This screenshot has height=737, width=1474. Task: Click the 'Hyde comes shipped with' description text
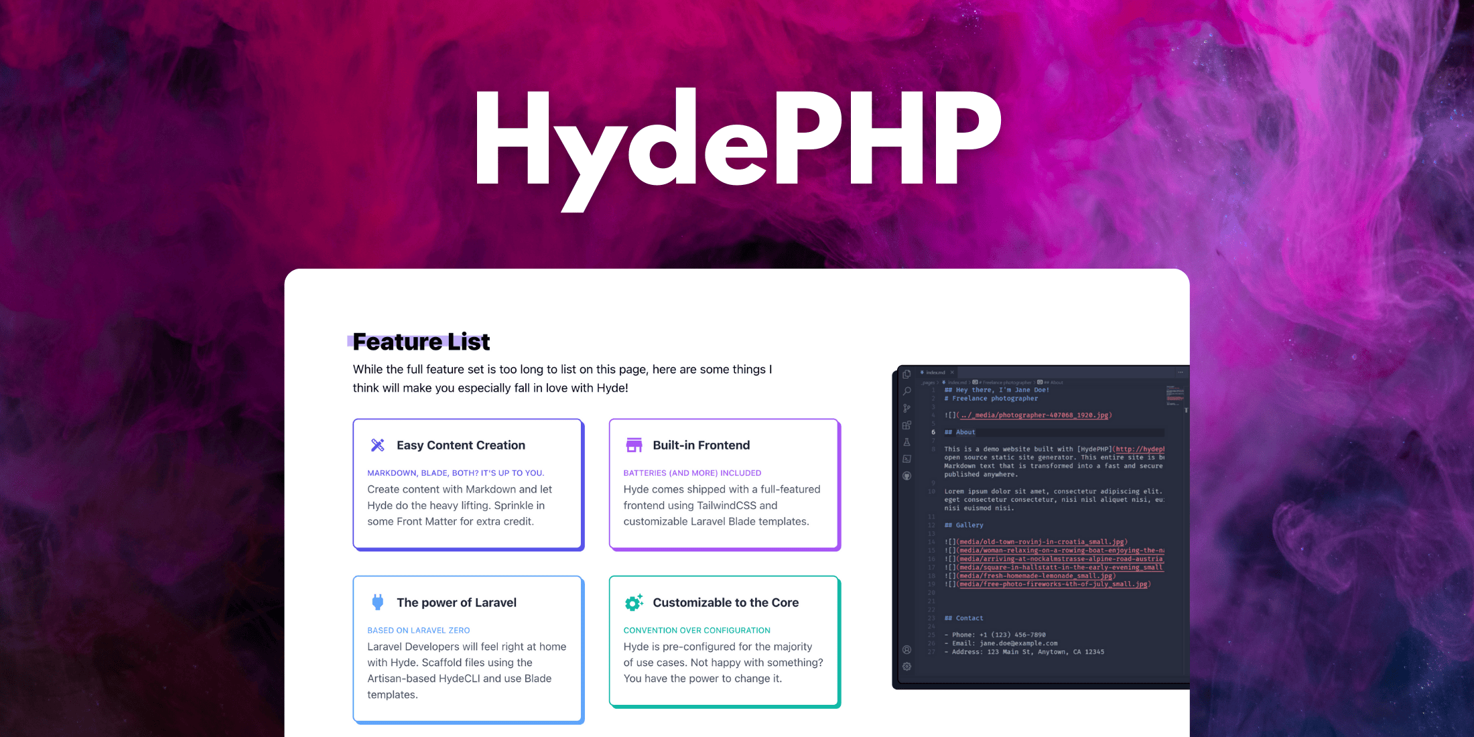click(722, 506)
